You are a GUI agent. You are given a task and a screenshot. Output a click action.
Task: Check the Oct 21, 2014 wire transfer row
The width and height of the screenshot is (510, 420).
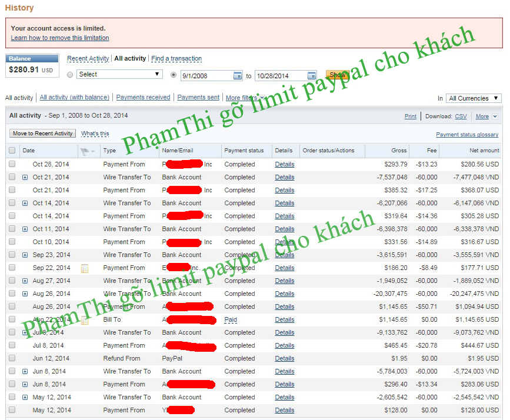12,176
